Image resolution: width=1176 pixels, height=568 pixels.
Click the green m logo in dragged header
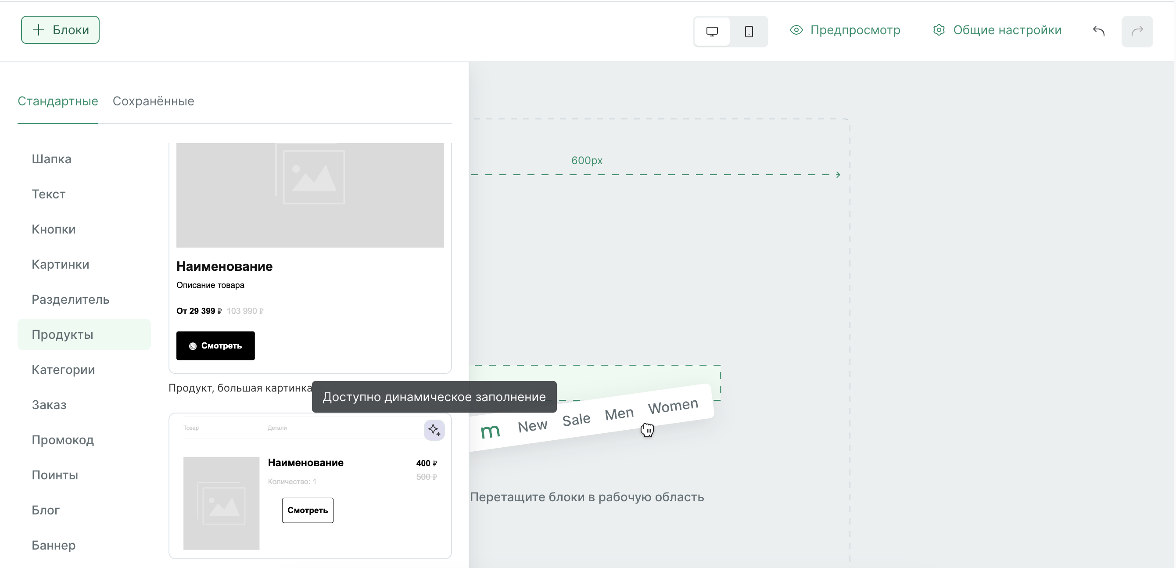pos(490,431)
